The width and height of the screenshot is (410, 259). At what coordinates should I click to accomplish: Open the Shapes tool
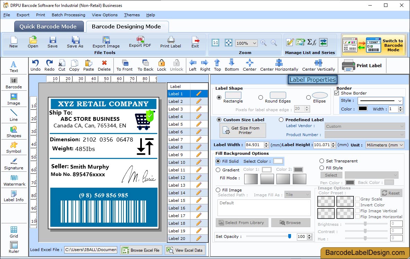tap(14, 132)
